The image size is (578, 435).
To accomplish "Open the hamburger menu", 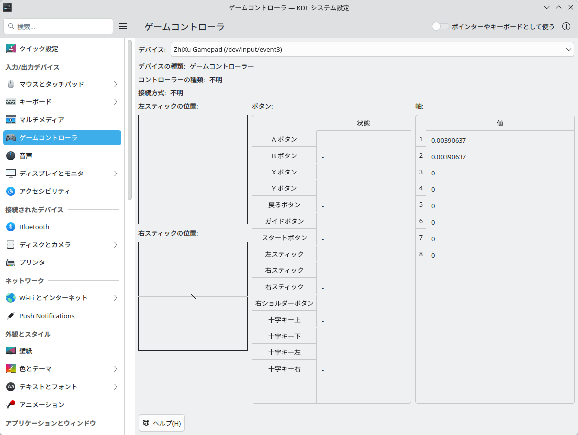I will coord(123,26).
